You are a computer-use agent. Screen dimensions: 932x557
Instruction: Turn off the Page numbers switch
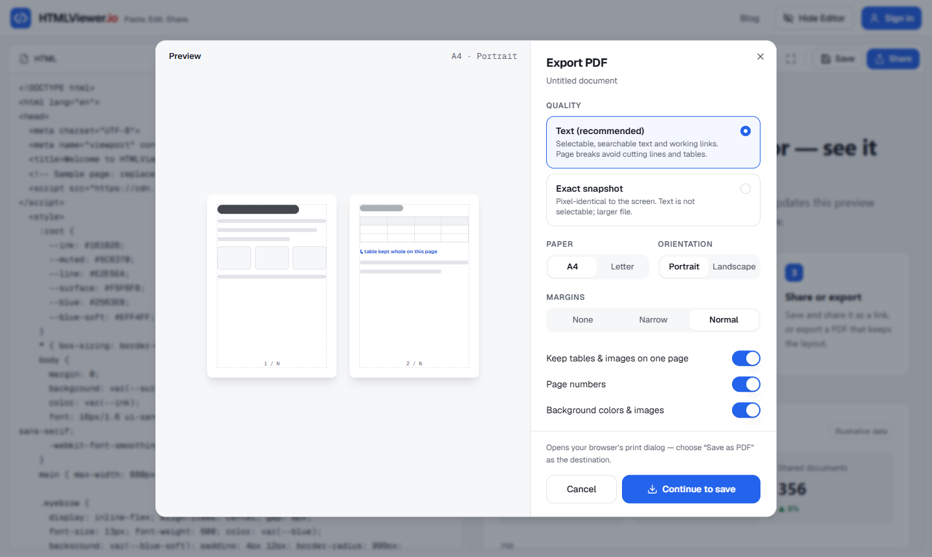coord(746,384)
